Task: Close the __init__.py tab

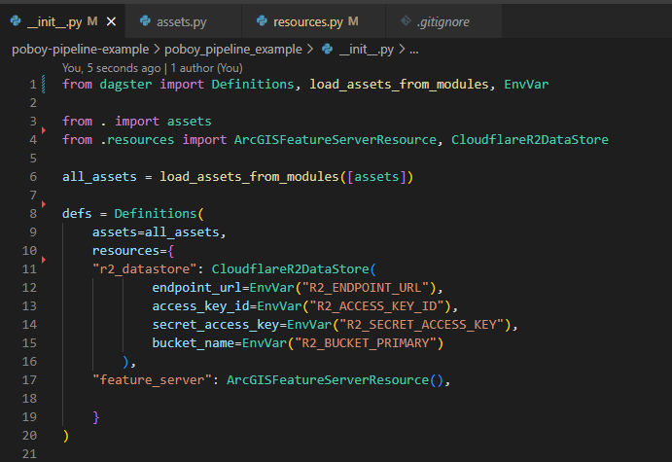Action: [111, 21]
